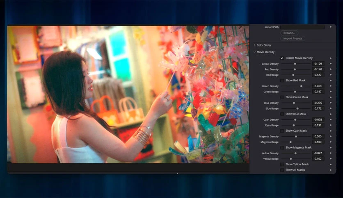Click keyframe diamond on Show Yellow Mask row
Viewport: 343px width, 198px height.
pyautogui.click(x=331, y=164)
